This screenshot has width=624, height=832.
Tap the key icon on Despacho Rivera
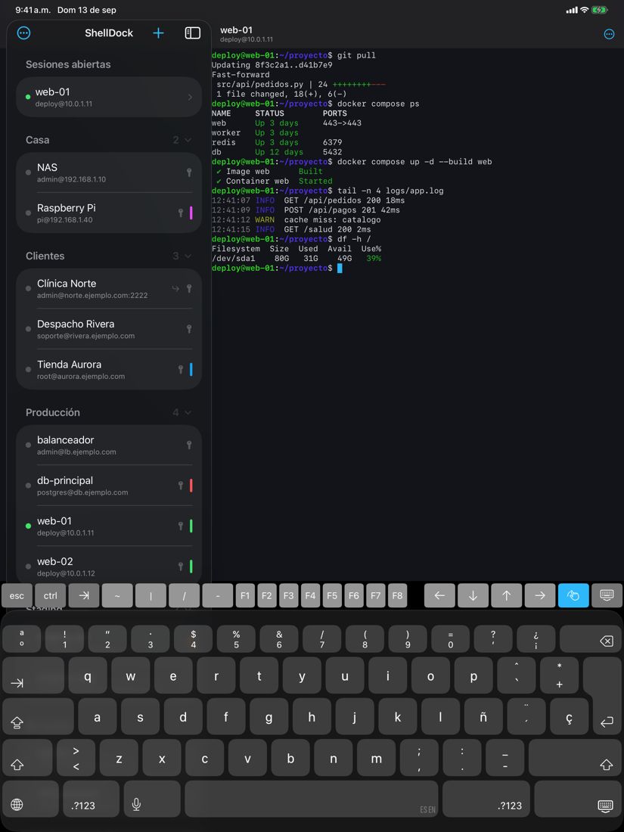click(x=189, y=329)
